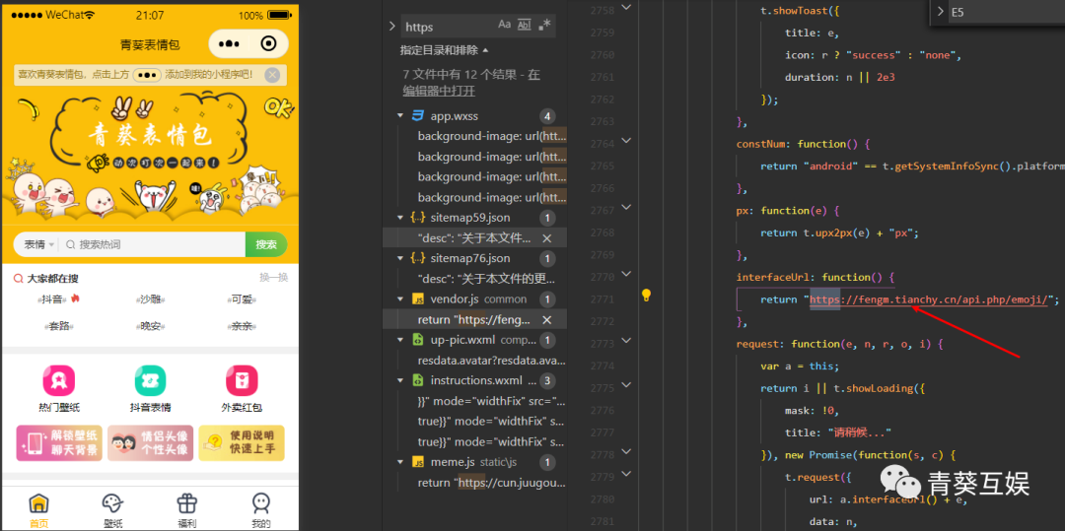1065x531 pixels.
Task: Click the up-pic.wxml file icon
Action: (x=418, y=340)
